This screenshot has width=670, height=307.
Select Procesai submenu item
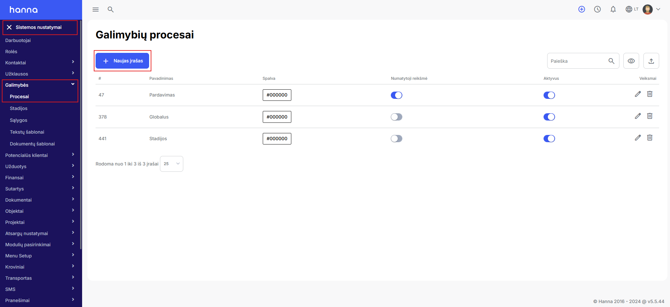tap(19, 97)
